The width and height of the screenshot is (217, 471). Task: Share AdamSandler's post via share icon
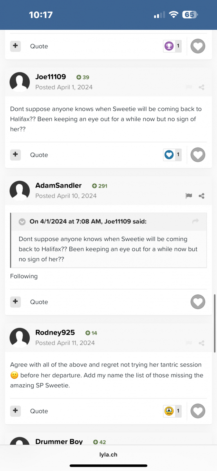[201, 196]
